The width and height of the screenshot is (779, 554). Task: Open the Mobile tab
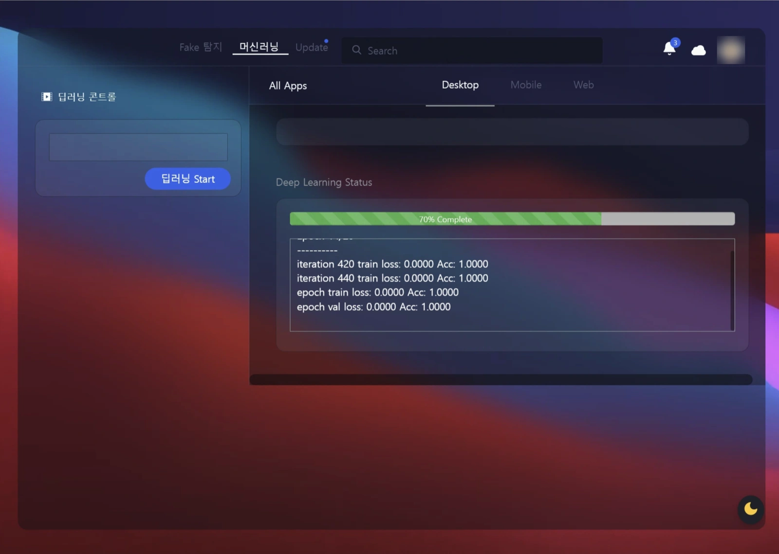tap(526, 85)
